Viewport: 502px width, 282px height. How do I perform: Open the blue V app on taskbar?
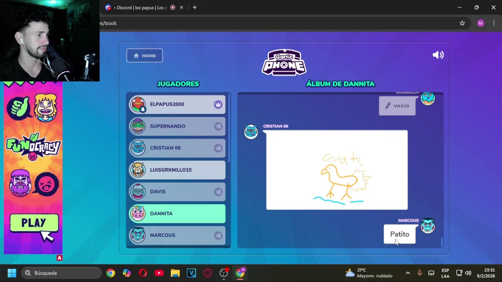coord(191,273)
